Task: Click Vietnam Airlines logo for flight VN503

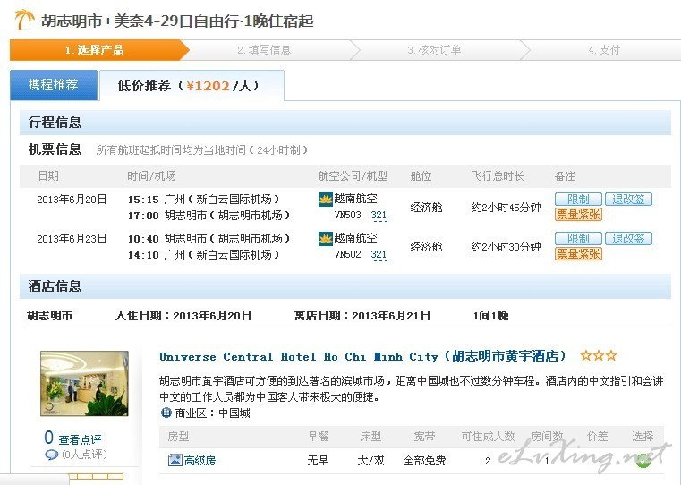Action: (326, 200)
